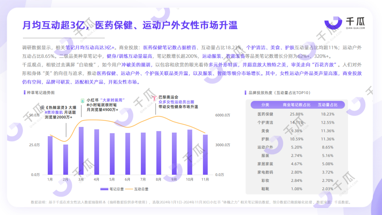Click the 鞋靴 row label
This screenshot has width=382, height=215.
pyautogui.click(x=265, y=189)
